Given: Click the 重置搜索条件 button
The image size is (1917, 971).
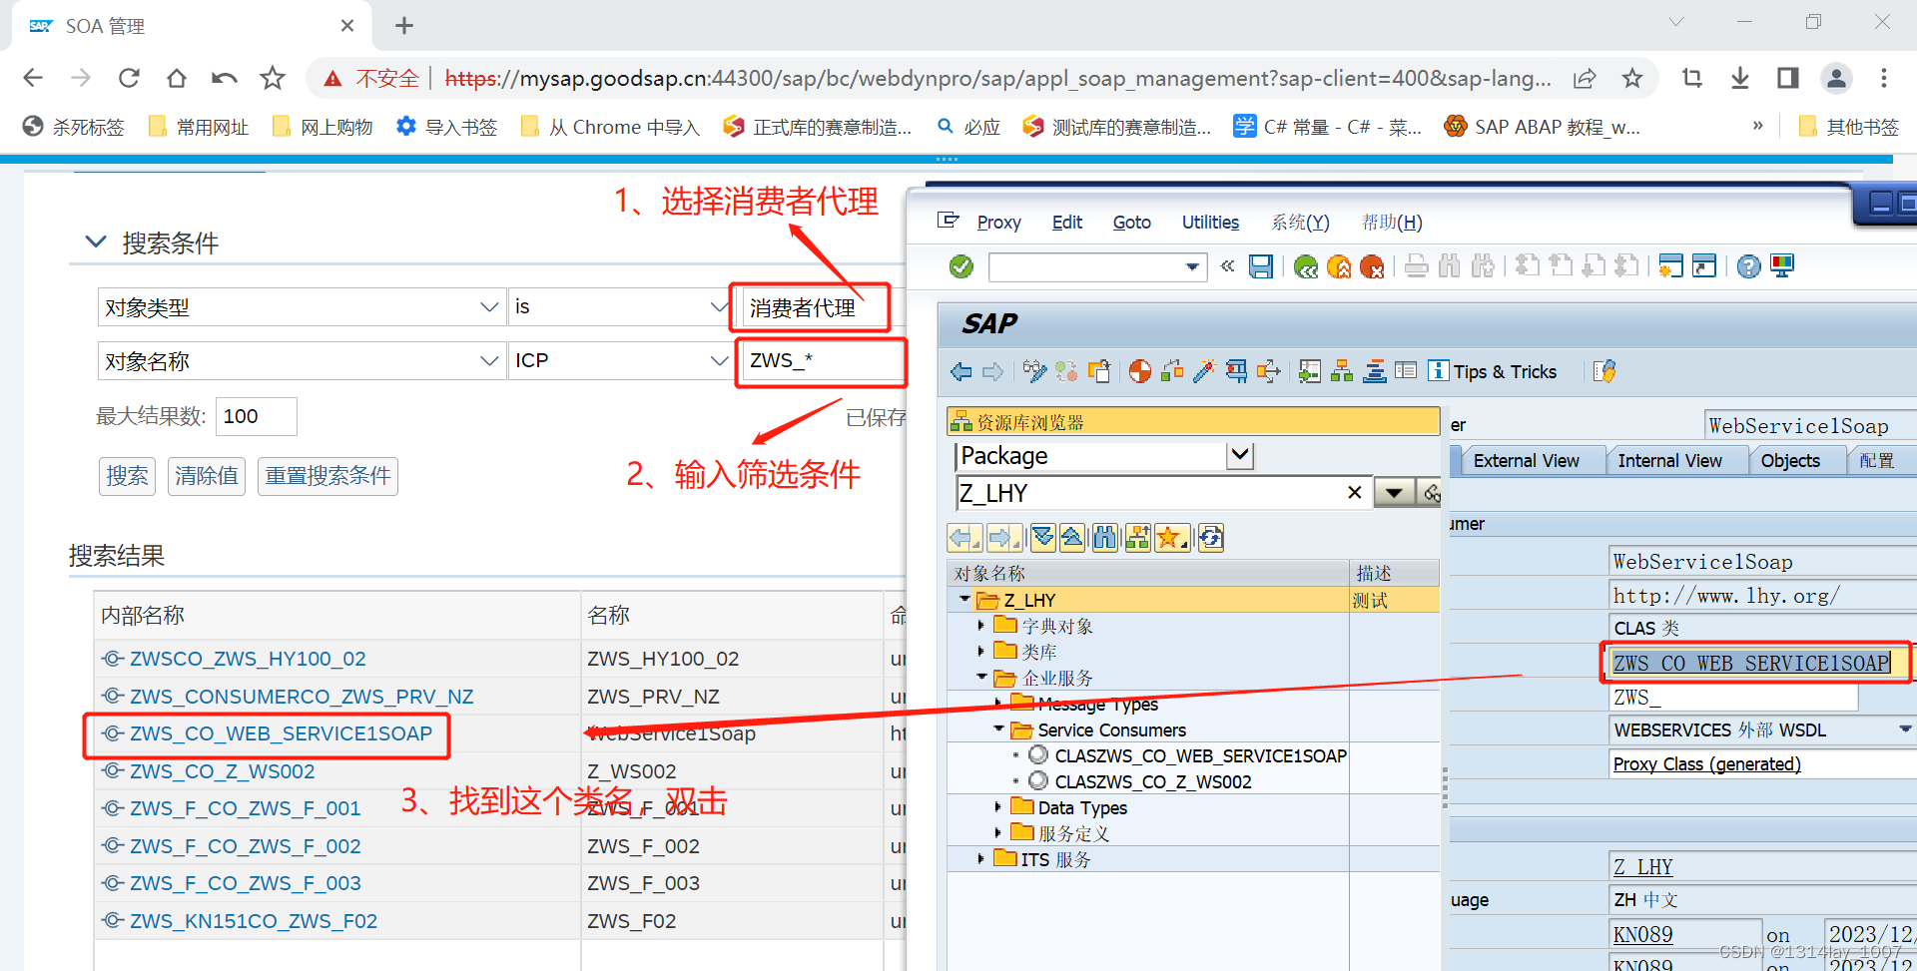Looking at the screenshot, I should click(327, 476).
